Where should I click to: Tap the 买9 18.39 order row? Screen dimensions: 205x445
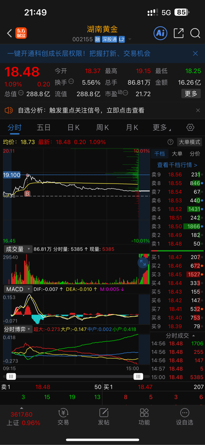[177, 326]
